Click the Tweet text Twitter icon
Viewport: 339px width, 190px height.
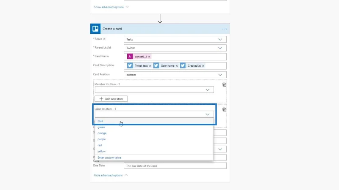130,66
